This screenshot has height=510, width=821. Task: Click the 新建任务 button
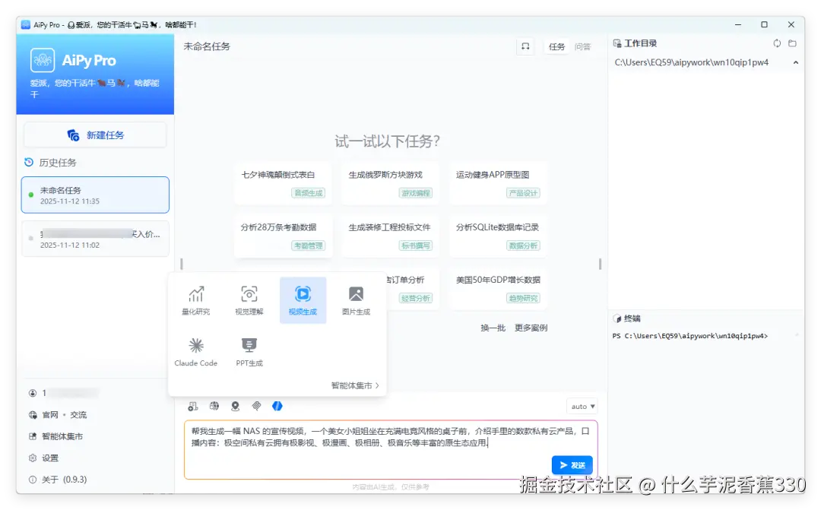pyautogui.click(x=95, y=135)
